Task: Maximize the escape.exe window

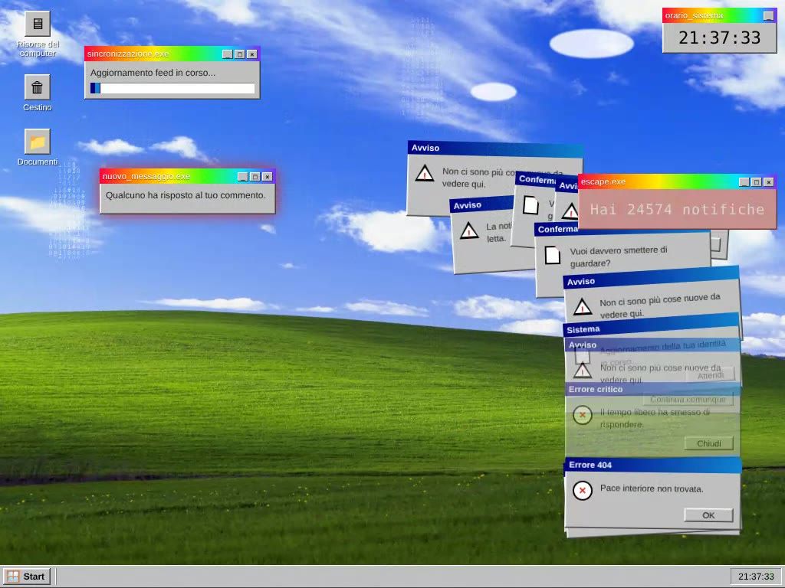Action: point(757,182)
